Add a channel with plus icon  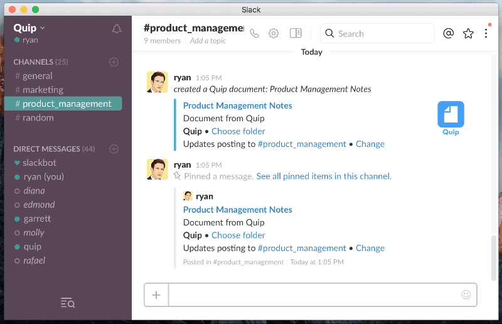(114, 62)
